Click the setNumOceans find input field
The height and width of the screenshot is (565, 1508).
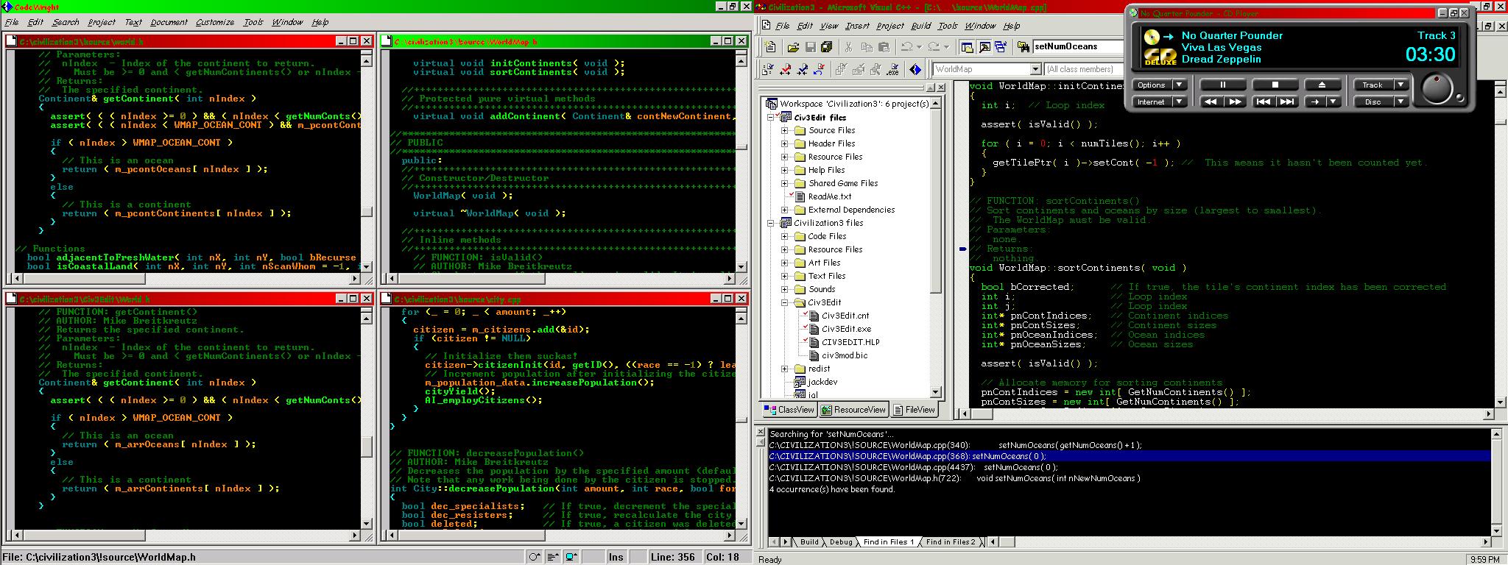[x=1077, y=47]
